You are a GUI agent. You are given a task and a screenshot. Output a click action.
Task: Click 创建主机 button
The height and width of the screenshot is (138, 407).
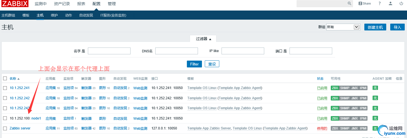pos(375,27)
